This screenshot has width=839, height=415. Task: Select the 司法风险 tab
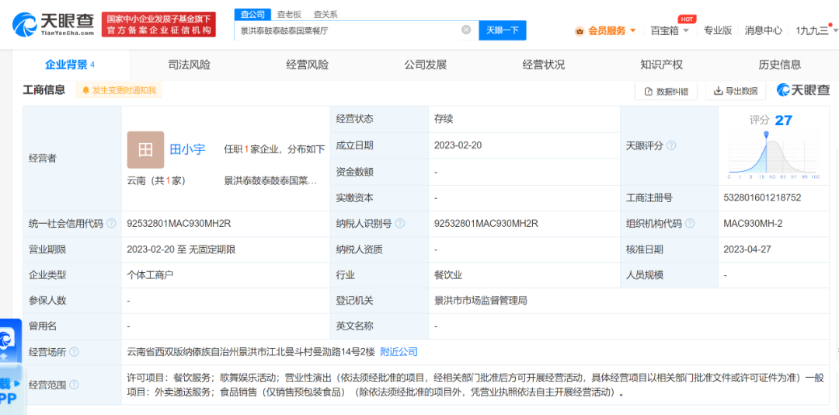[189, 65]
